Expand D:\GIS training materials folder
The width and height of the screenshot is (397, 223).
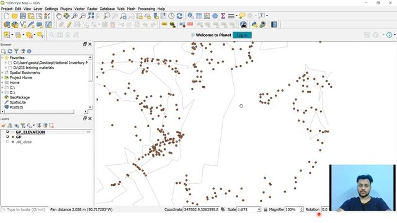coord(6,68)
